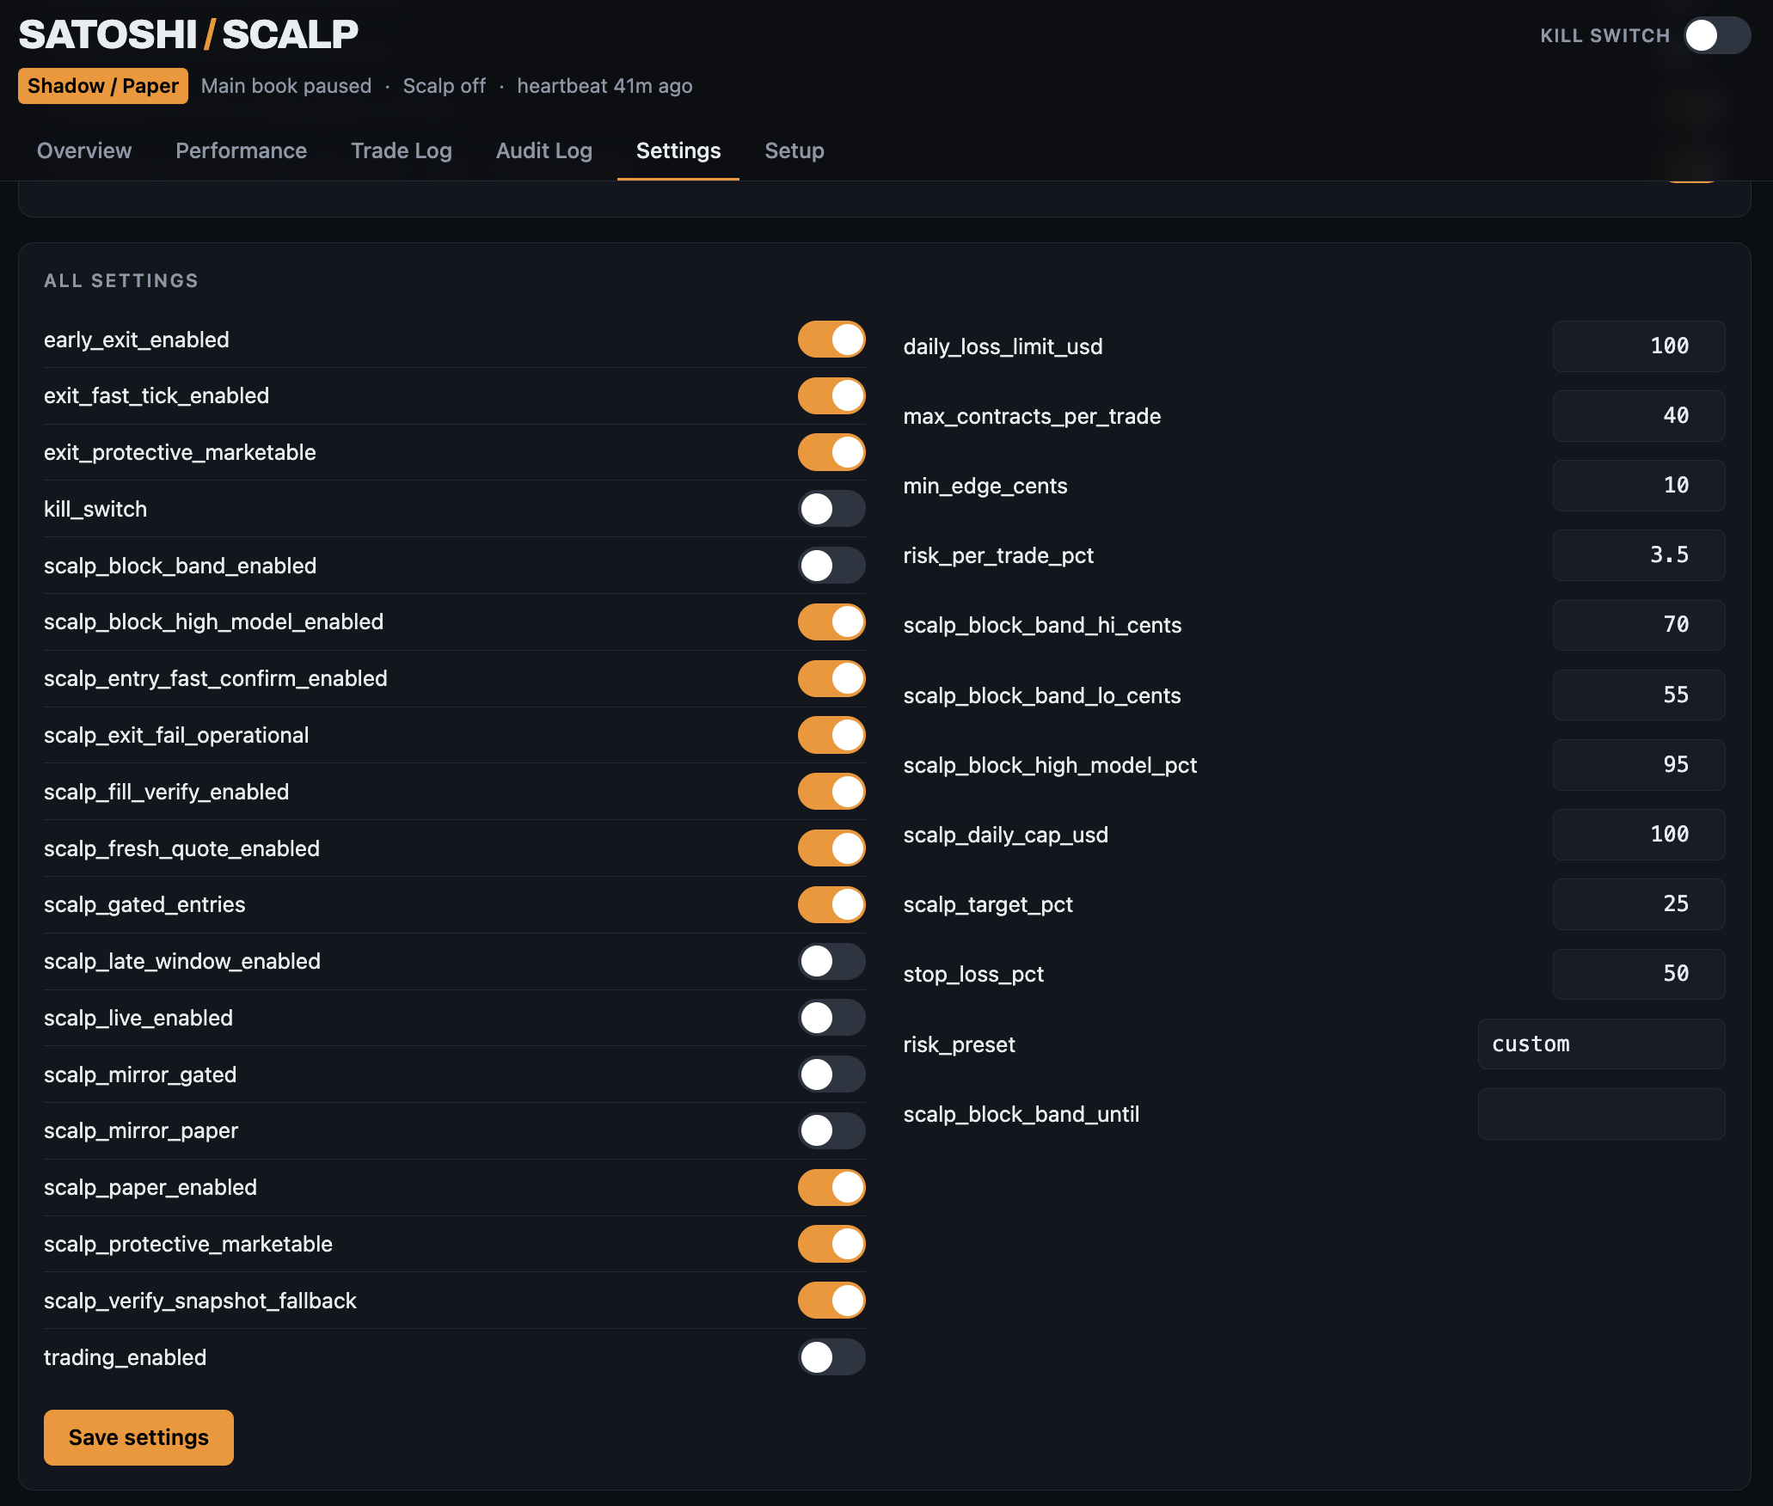Click the risk_preset custom field
This screenshot has width=1773, height=1506.
(1601, 1044)
